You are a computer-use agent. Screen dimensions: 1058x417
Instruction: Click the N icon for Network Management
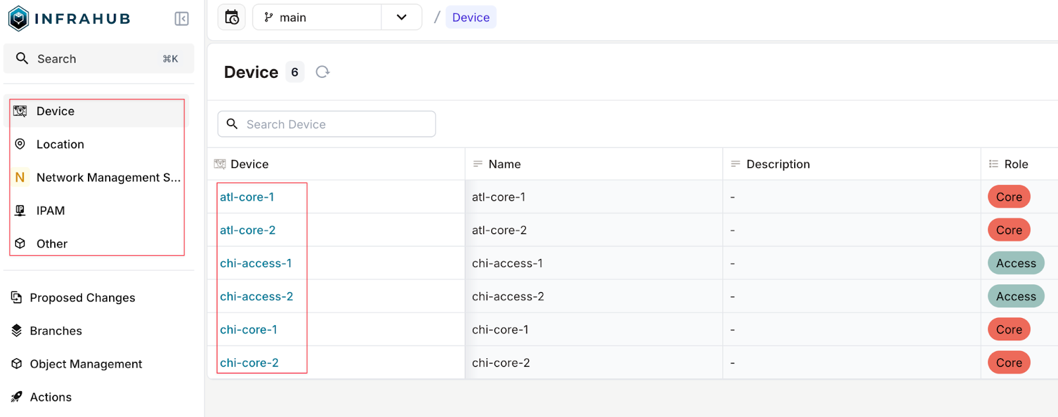(x=20, y=177)
